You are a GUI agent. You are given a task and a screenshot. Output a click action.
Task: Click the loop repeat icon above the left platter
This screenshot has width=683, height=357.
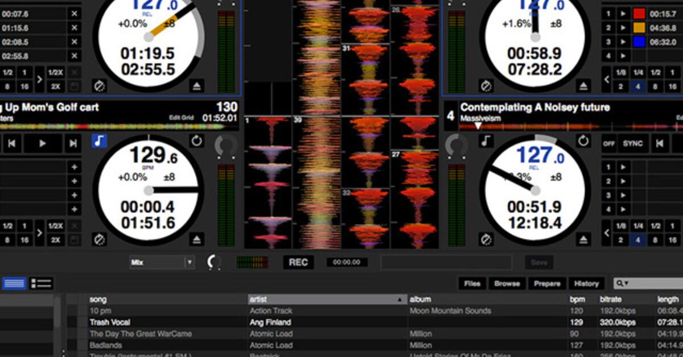[x=196, y=140]
